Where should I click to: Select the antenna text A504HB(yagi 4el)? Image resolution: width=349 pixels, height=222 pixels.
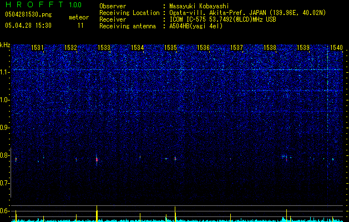click(x=196, y=26)
